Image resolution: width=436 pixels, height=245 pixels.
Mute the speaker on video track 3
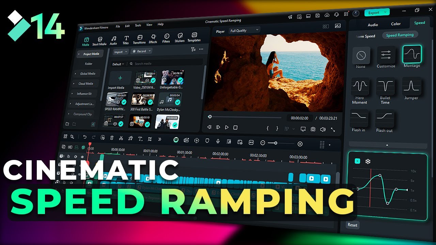coord(75,157)
